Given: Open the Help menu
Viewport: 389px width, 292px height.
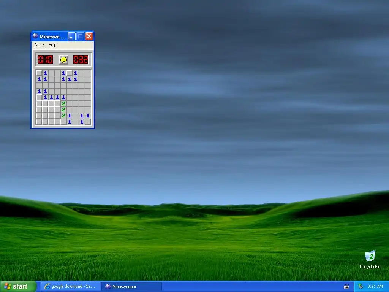Looking at the screenshot, I should click(x=52, y=45).
